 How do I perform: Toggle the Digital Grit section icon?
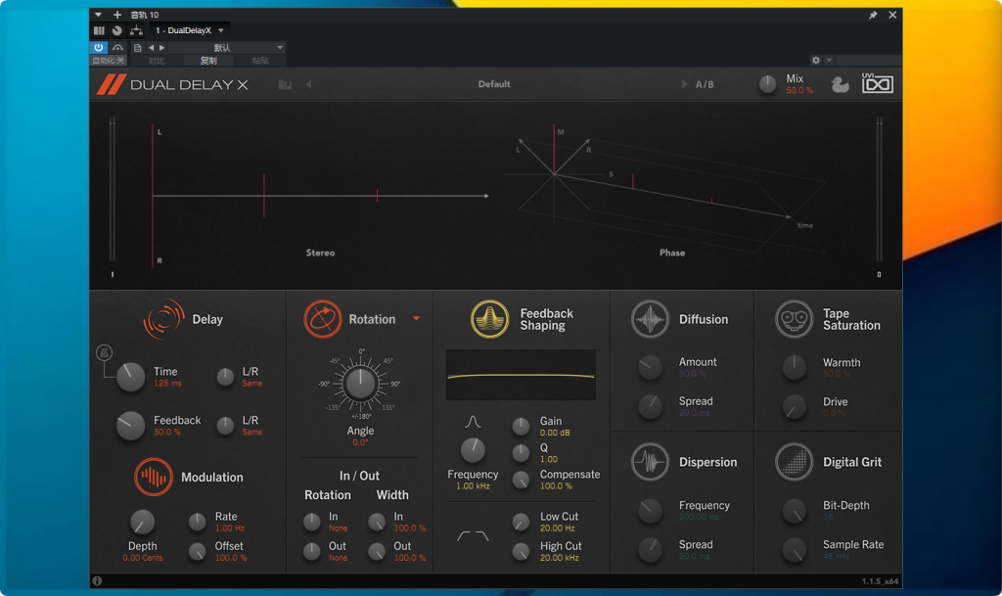795,461
